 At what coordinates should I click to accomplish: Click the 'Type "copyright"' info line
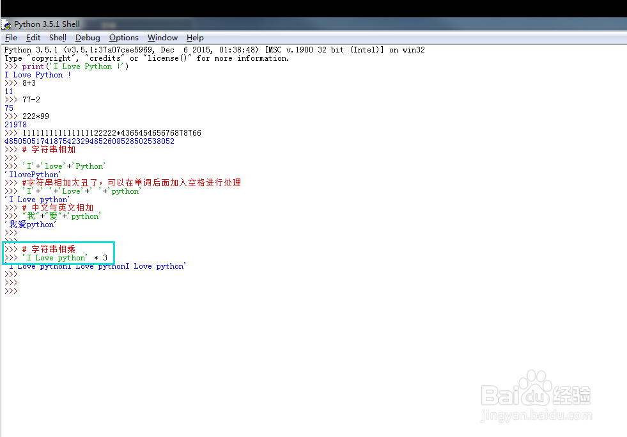coord(146,58)
